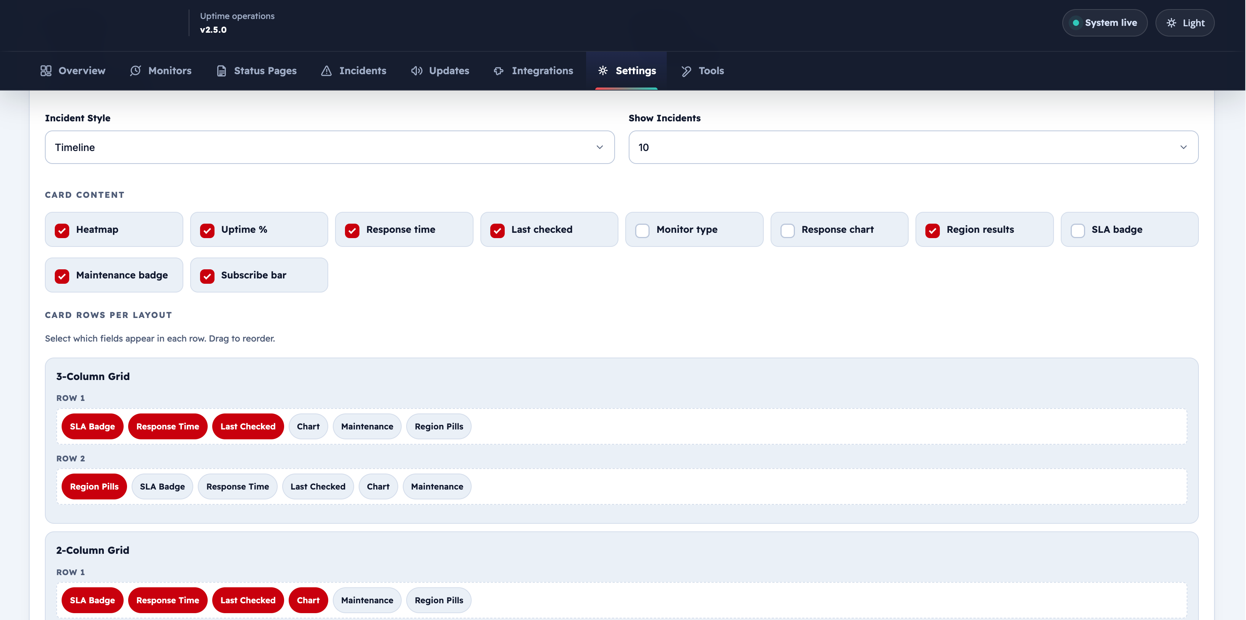
Task: Open the Integrations tab
Action: point(533,71)
